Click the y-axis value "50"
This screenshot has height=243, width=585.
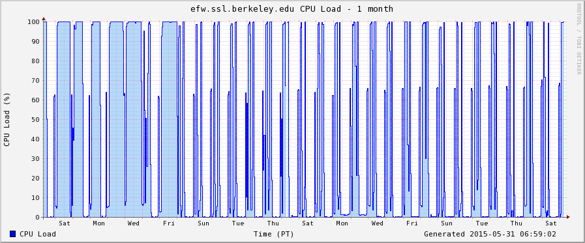coord(36,120)
